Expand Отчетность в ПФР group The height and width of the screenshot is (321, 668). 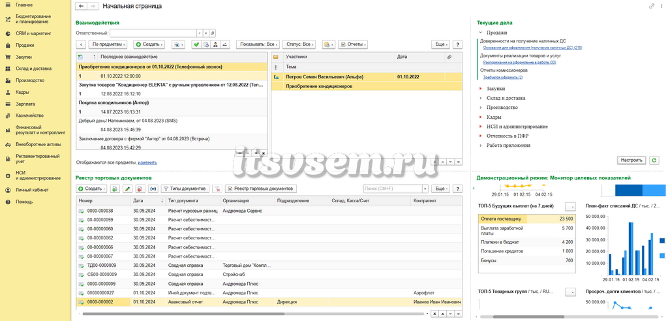(x=481, y=136)
